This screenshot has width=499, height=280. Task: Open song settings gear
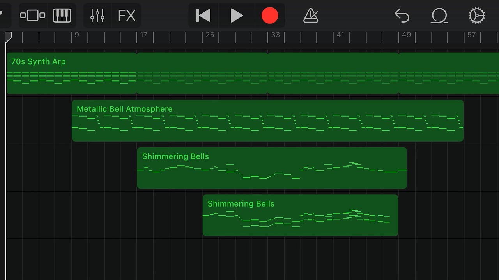point(476,16)
